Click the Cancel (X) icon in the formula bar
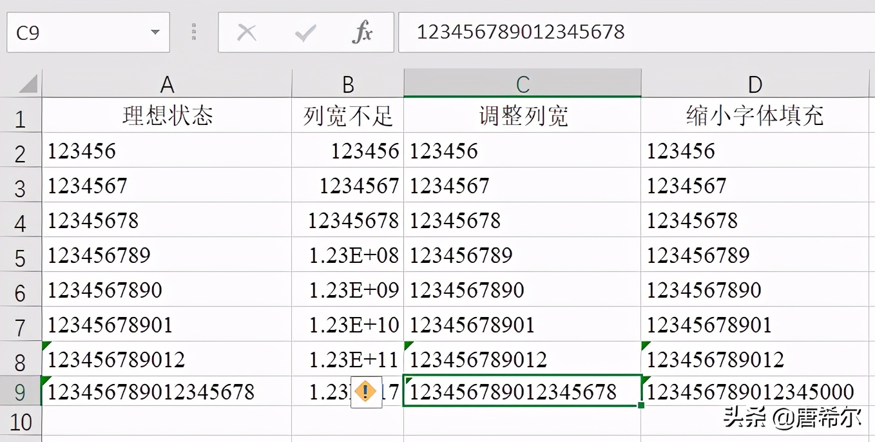 click(248, 32)
